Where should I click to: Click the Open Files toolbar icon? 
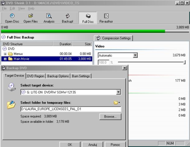[31, 16]
